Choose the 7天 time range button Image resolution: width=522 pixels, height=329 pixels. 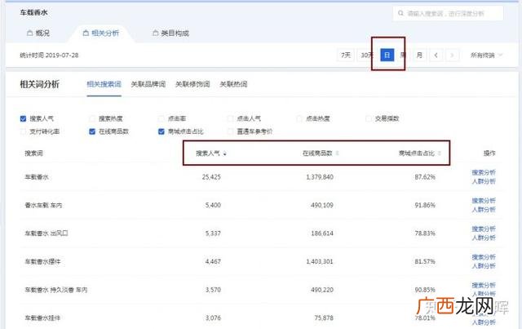pyautogui.click(x=346, y=55)
